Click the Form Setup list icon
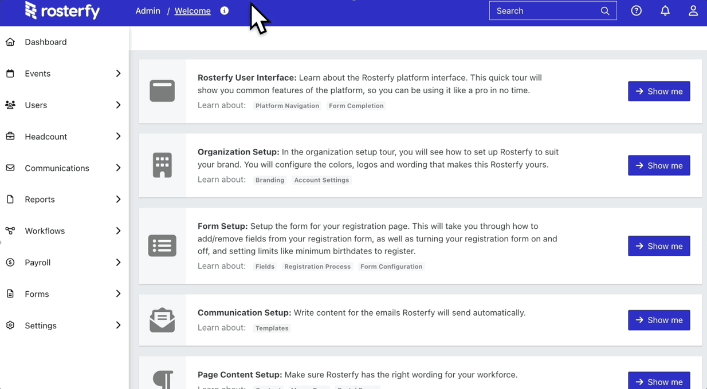 162,245
